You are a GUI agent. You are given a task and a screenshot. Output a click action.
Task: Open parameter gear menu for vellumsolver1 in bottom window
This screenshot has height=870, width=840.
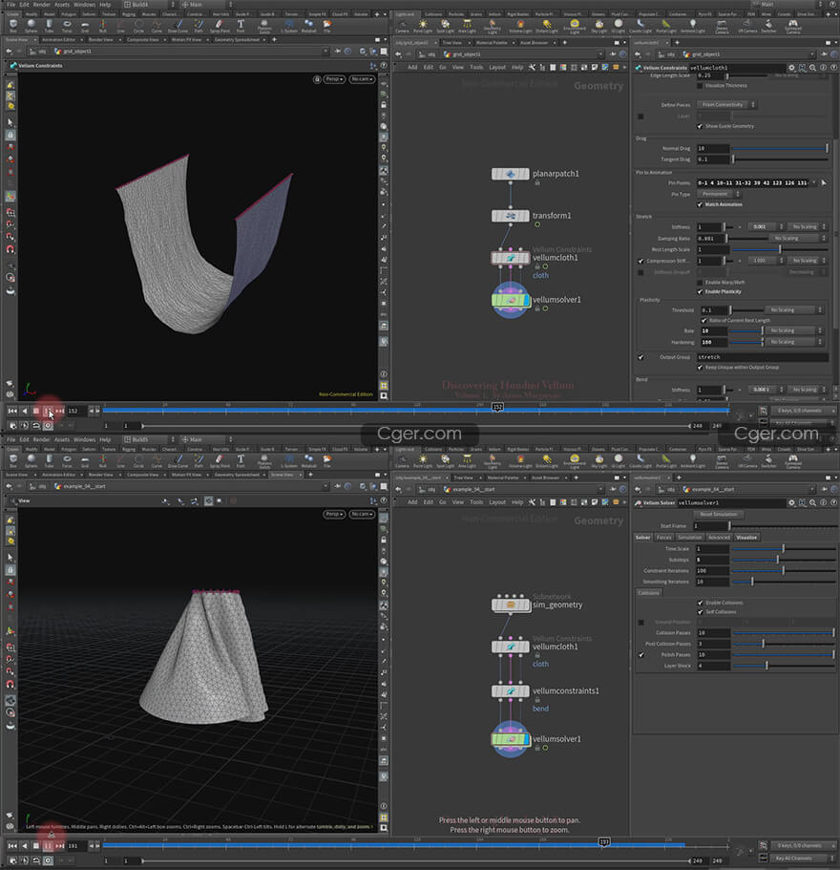[x=791, y=502]
